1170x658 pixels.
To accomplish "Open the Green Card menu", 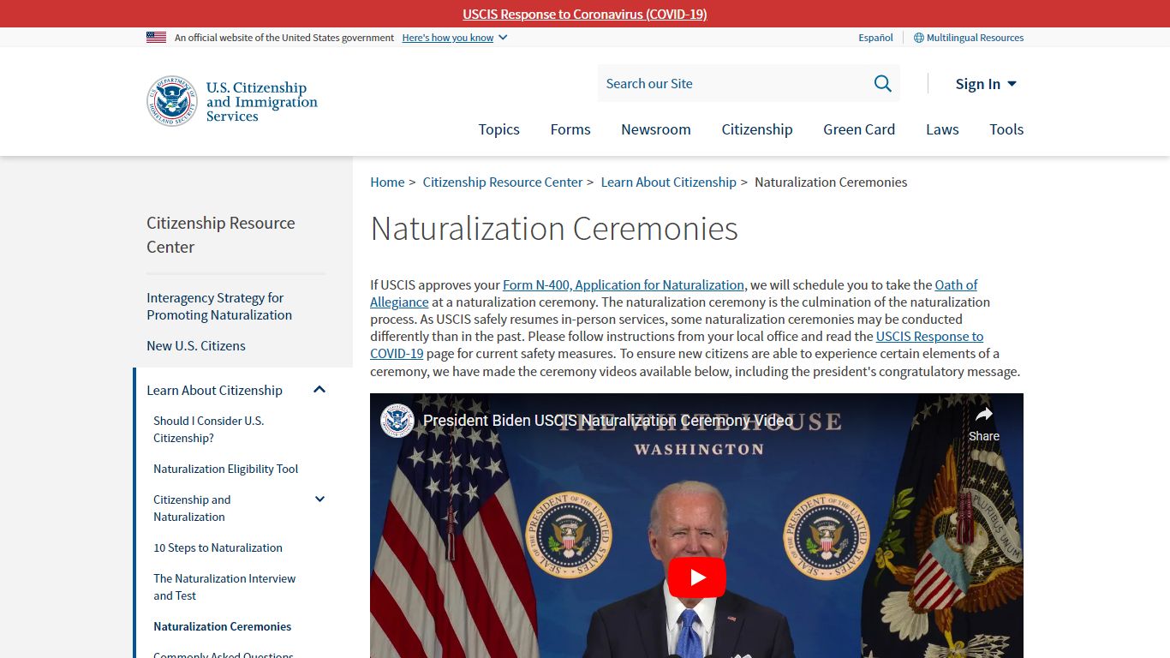I will [859, 129].
